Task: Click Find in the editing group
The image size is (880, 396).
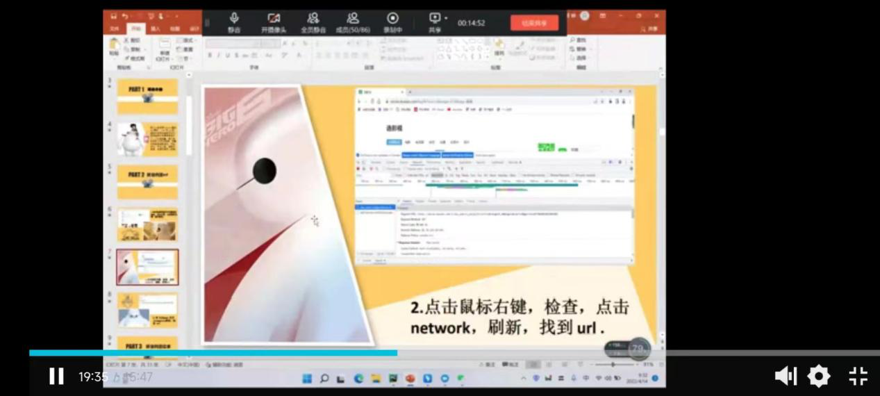Action: (x=578, y=40)
